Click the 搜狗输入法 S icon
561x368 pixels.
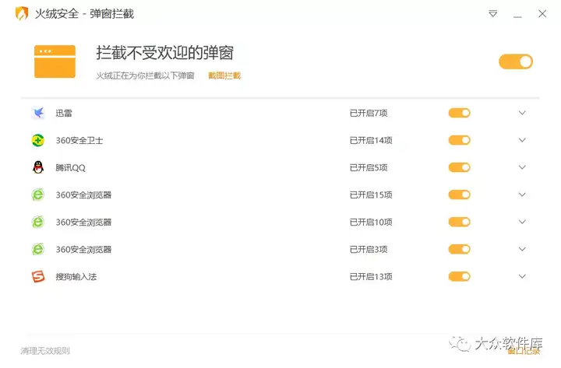pyautogui.click(x=38, y=276)
